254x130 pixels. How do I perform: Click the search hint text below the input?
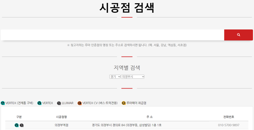coord(127,45)
